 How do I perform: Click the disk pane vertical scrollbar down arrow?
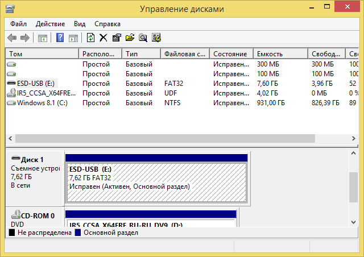coord(353,222)
